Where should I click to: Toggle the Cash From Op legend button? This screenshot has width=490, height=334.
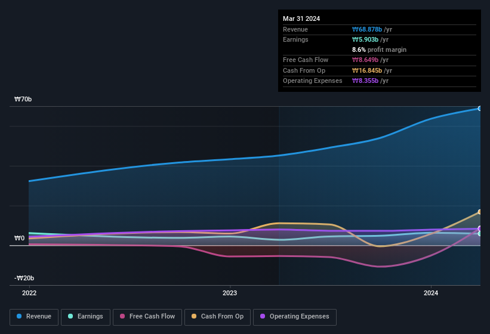click(217, 317)
